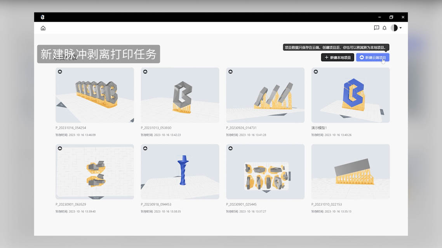Select project name 演示模型1
442x248 pixels.
click(x=319, y=127)
